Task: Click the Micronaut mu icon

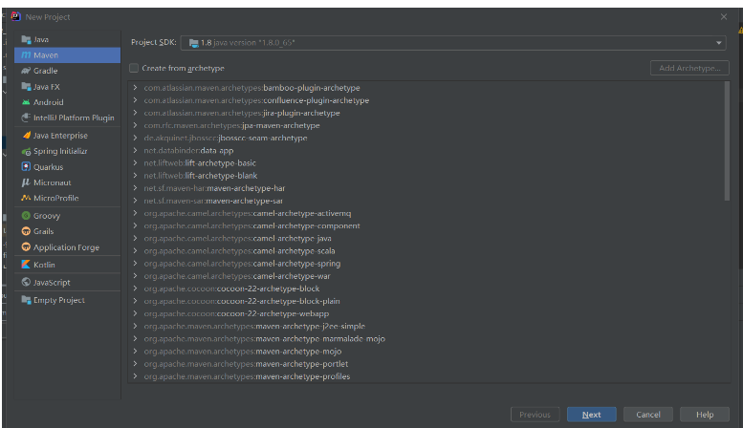Action: [26, 182]
